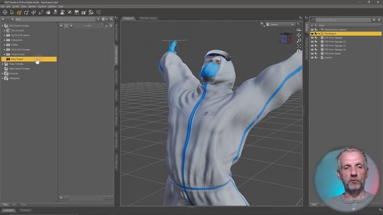This screenshot has width=383, height=215.
Task: Click the magnifier Zoom control in viewport
Action: point(299,41)
